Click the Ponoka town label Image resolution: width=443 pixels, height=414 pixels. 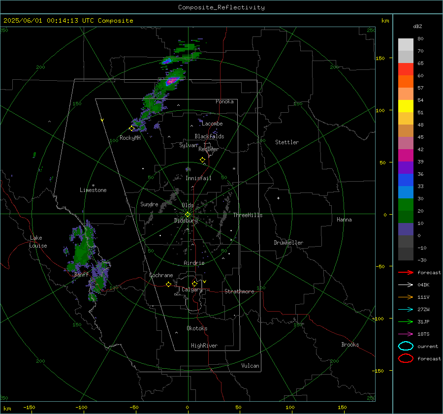click(x=224, y=101)
